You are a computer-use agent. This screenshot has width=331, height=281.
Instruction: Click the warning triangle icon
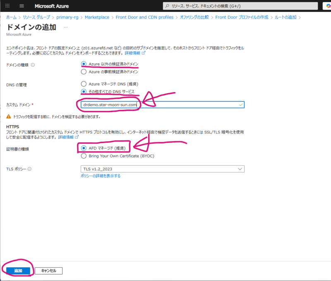coord(9,117)
